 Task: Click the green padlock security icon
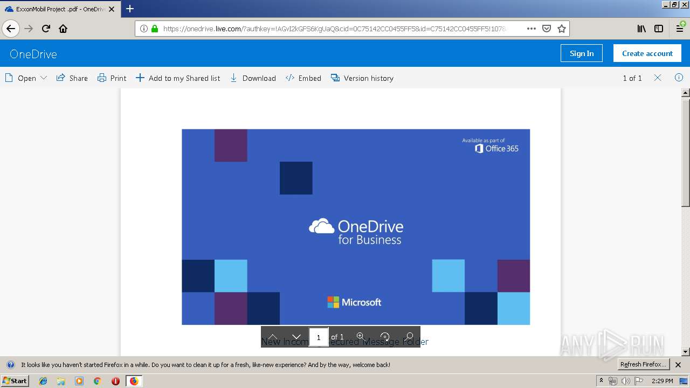[x=155, y=29]
